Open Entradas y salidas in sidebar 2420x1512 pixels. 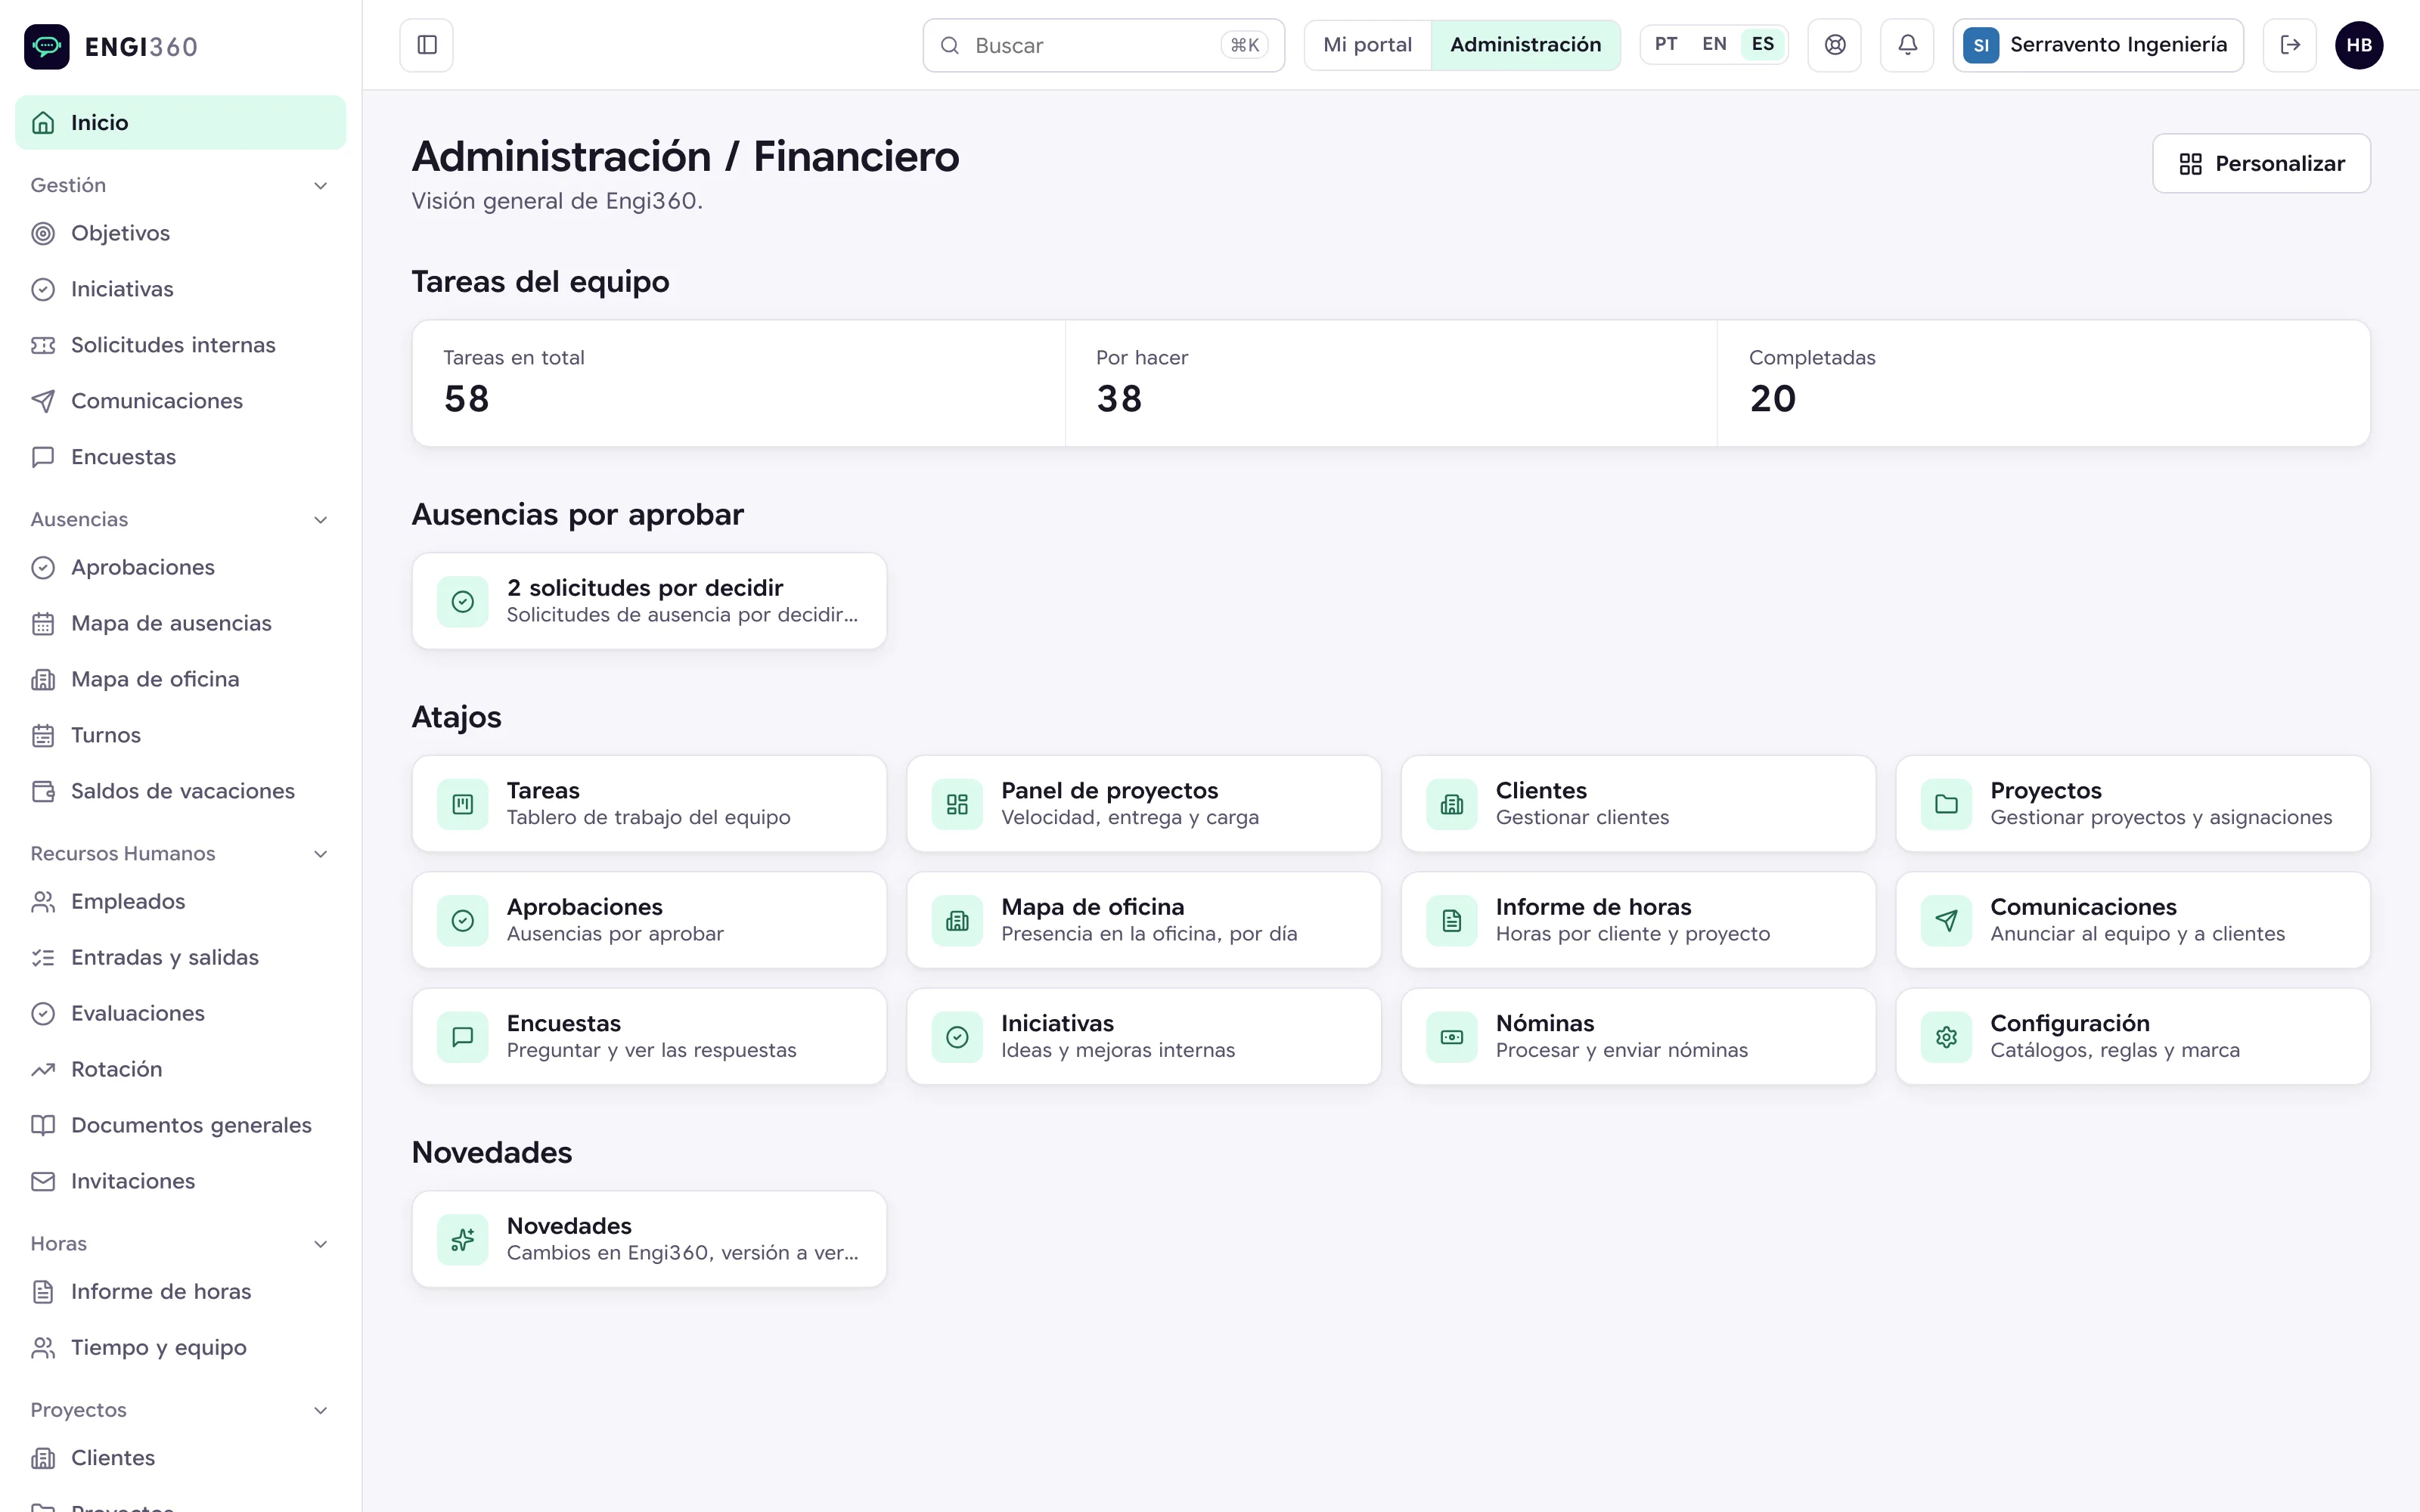tap(180, 957)
